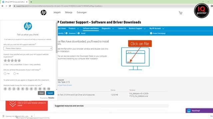Go back with browser back arrow
213x119 pixels.
(x=2, y=6)
